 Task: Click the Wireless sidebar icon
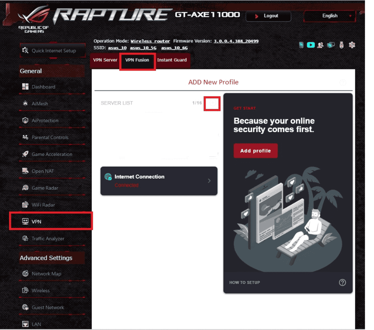[x=25, y=290]
